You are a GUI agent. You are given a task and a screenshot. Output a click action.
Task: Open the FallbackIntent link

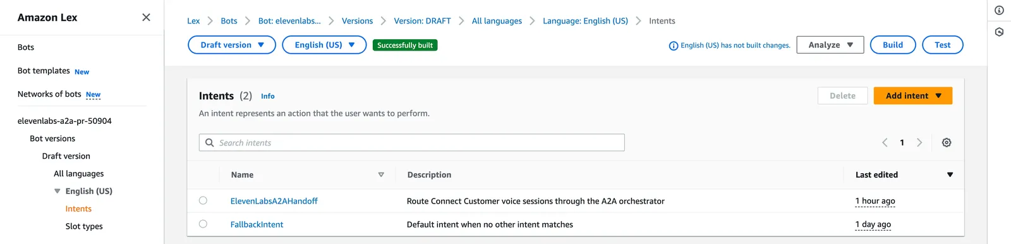point(257,224)
